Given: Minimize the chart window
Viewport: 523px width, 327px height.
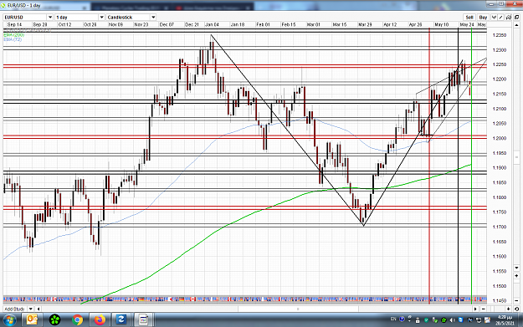Looking at the screenshot, I should coord(491,4).
